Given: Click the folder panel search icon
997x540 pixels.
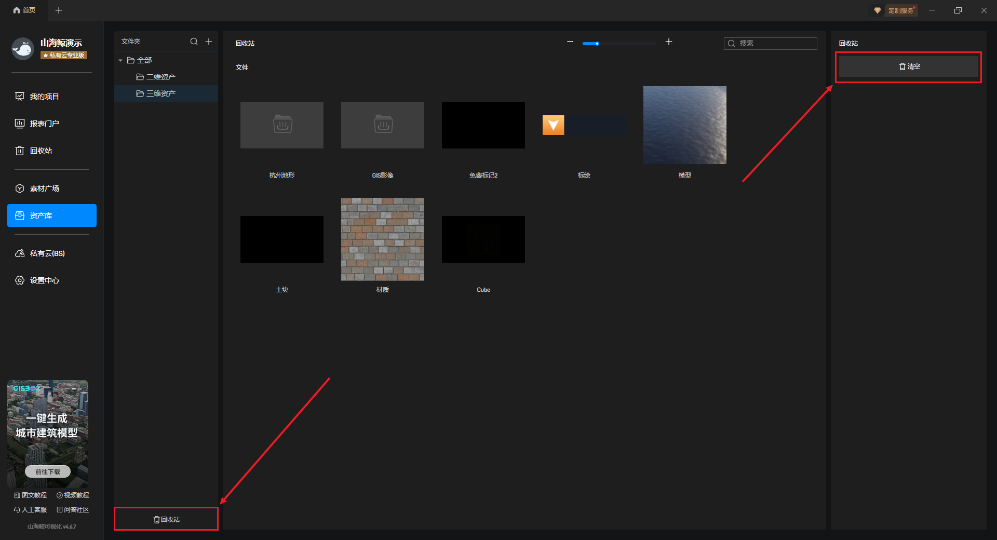Looking at the screenshot, I should click(194, 42).
